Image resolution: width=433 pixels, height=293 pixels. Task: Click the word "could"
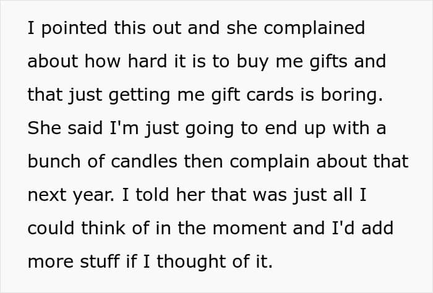tap(51, 229)
